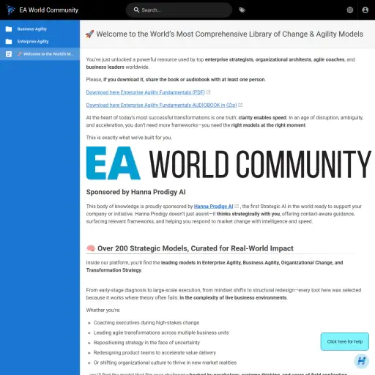Open the globe language icon
This screenshot has height=375, width=375.
[350, 10]
